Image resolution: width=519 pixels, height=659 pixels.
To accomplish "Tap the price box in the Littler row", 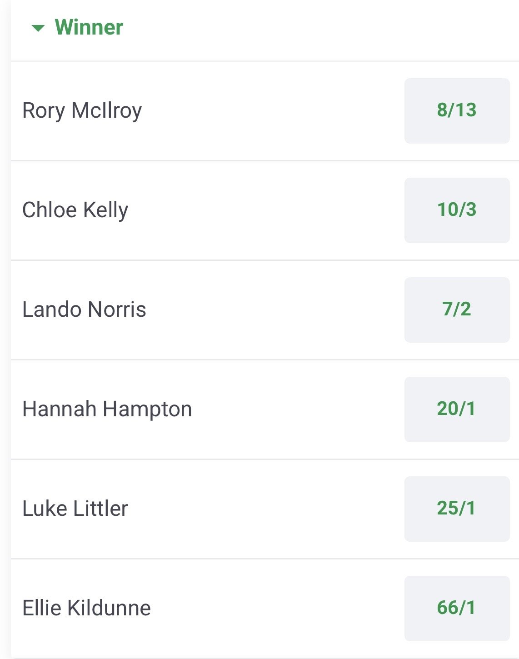I will pos(457,509).
